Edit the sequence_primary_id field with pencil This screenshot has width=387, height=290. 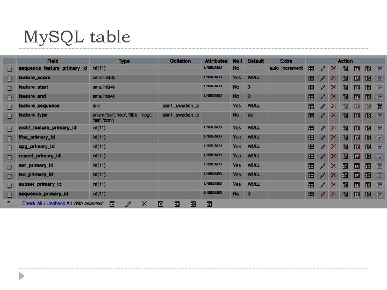[x=322, y=194]
